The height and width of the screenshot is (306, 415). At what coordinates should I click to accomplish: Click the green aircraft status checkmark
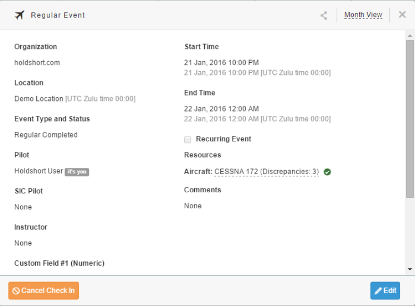327,172
